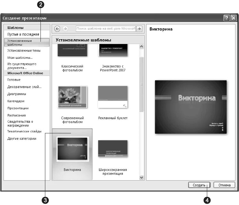Open Диаграммы online category

pos(17,94)
